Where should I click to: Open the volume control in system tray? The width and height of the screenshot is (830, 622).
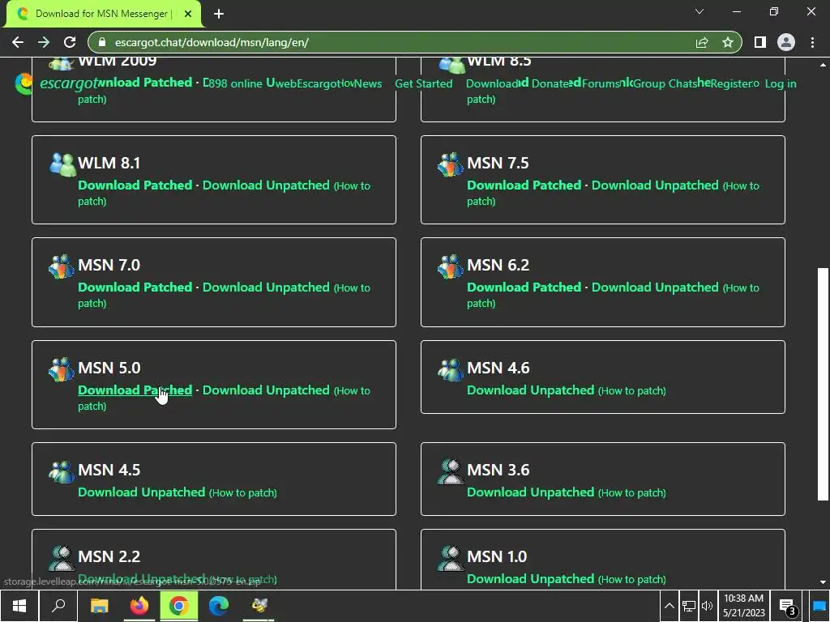pos(707,606)
